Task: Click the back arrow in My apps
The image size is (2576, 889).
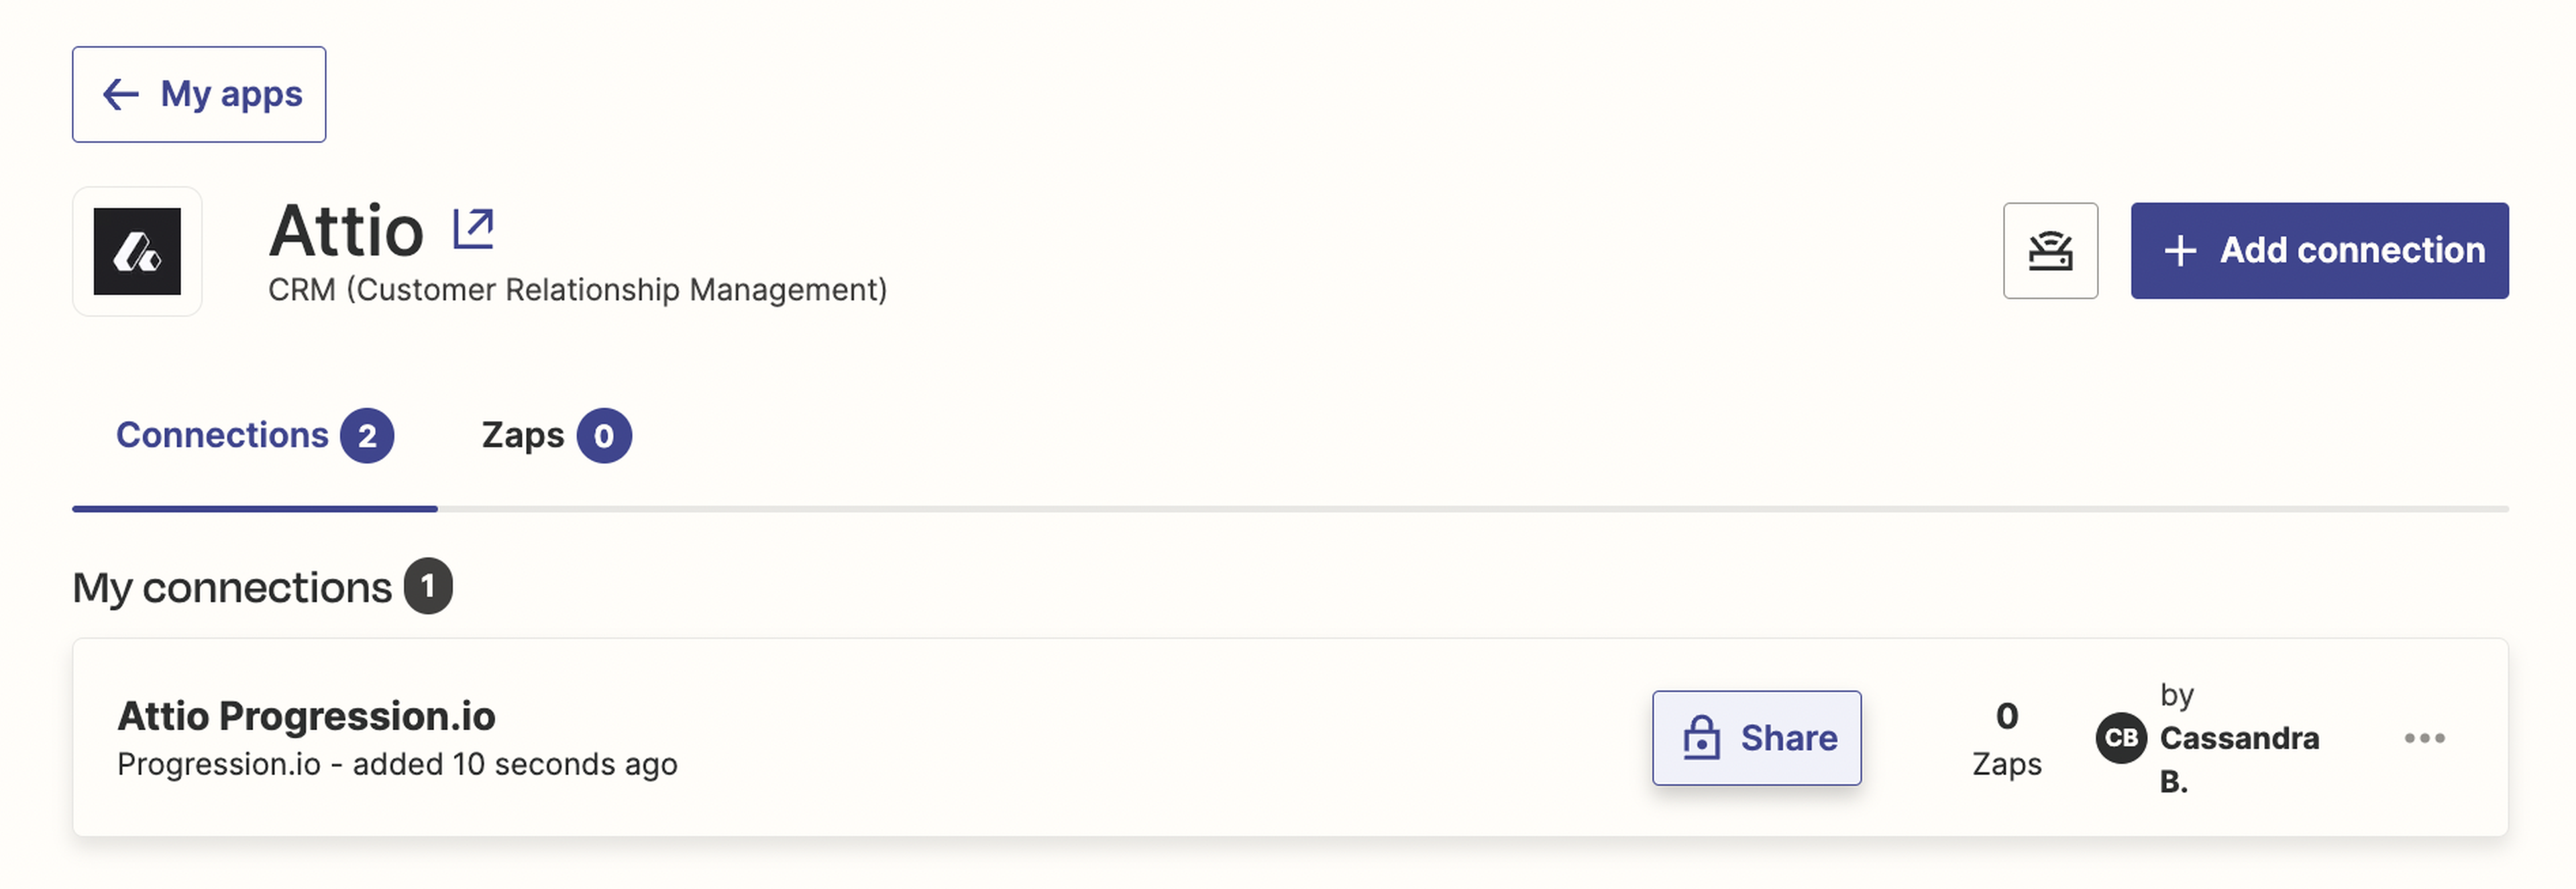Action: [121, 95]
